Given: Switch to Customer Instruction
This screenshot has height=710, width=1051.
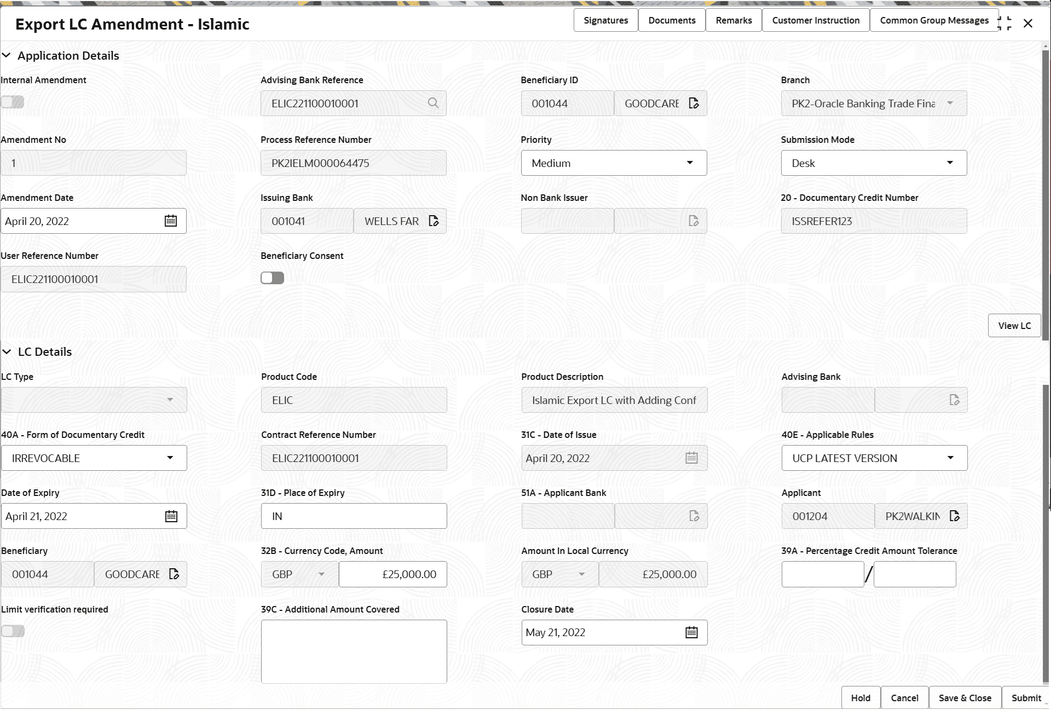Looking at the screenshot, I should [x=816, y=20].
